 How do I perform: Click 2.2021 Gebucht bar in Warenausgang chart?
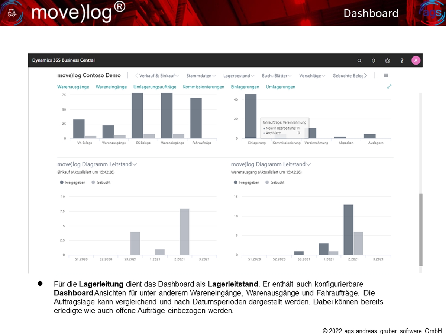point(358,243)
